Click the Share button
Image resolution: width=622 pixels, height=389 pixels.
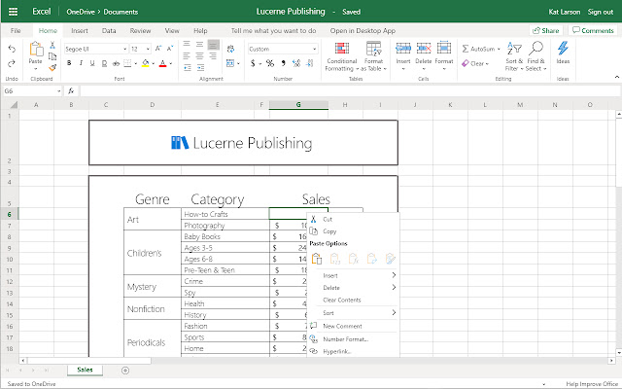coord(546,30)
